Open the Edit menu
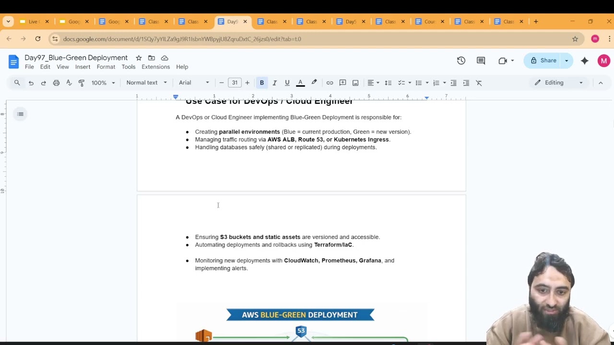The height and width of the screenshot is (345, 614). click(x=45, y=67)
